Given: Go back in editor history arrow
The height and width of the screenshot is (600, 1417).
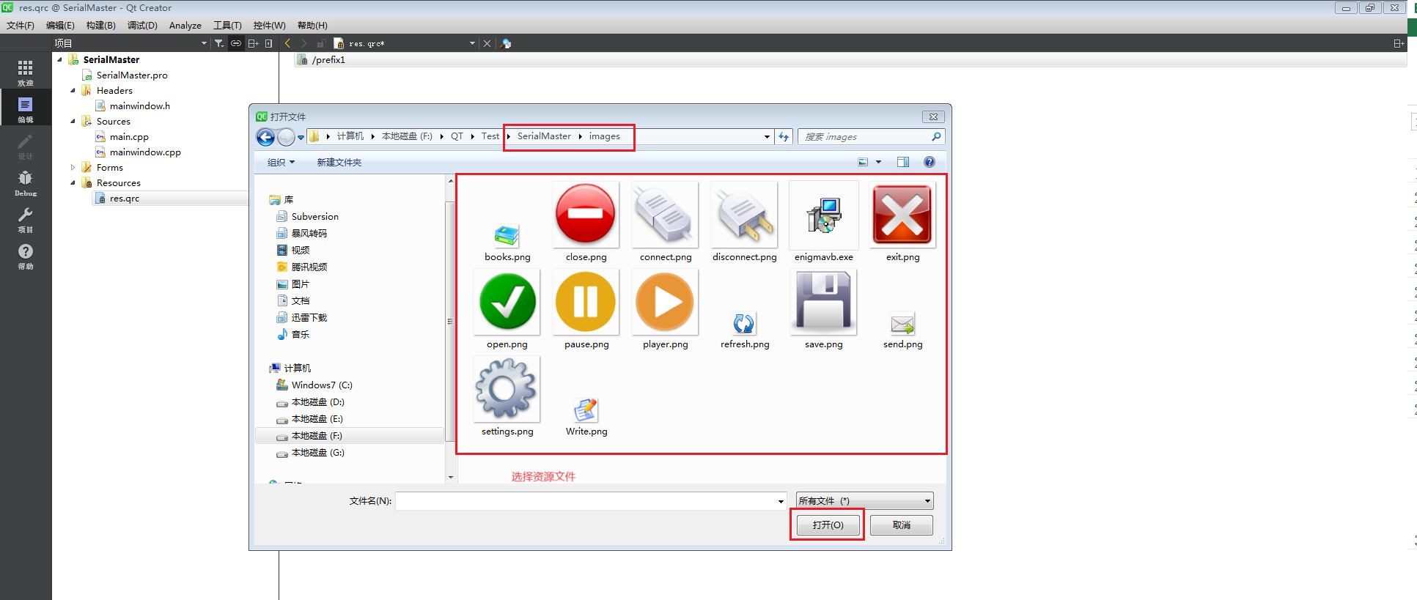Looking at the screenshot, I should tap(287, 43).
